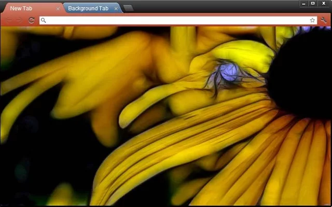
Task: Go forward with the forward arrow
Action: pyautogui.click(x=20, y=20)
